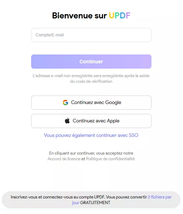Viewport: 183px width, 214px height.
Task: Open the Accord de licence link
Action: (64, 159)
